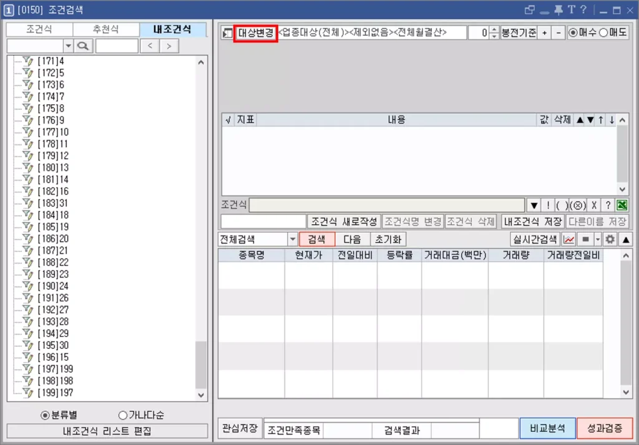Click the pin icon in title bar
The height and width of the screenshot is (445, 639).
coord(559,10)
